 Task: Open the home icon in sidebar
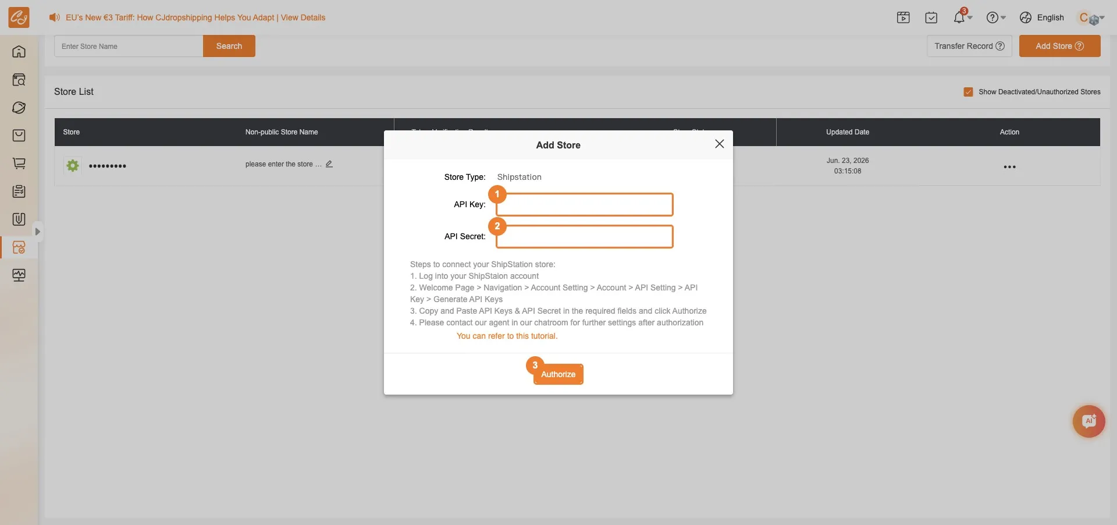click(19, 51)
